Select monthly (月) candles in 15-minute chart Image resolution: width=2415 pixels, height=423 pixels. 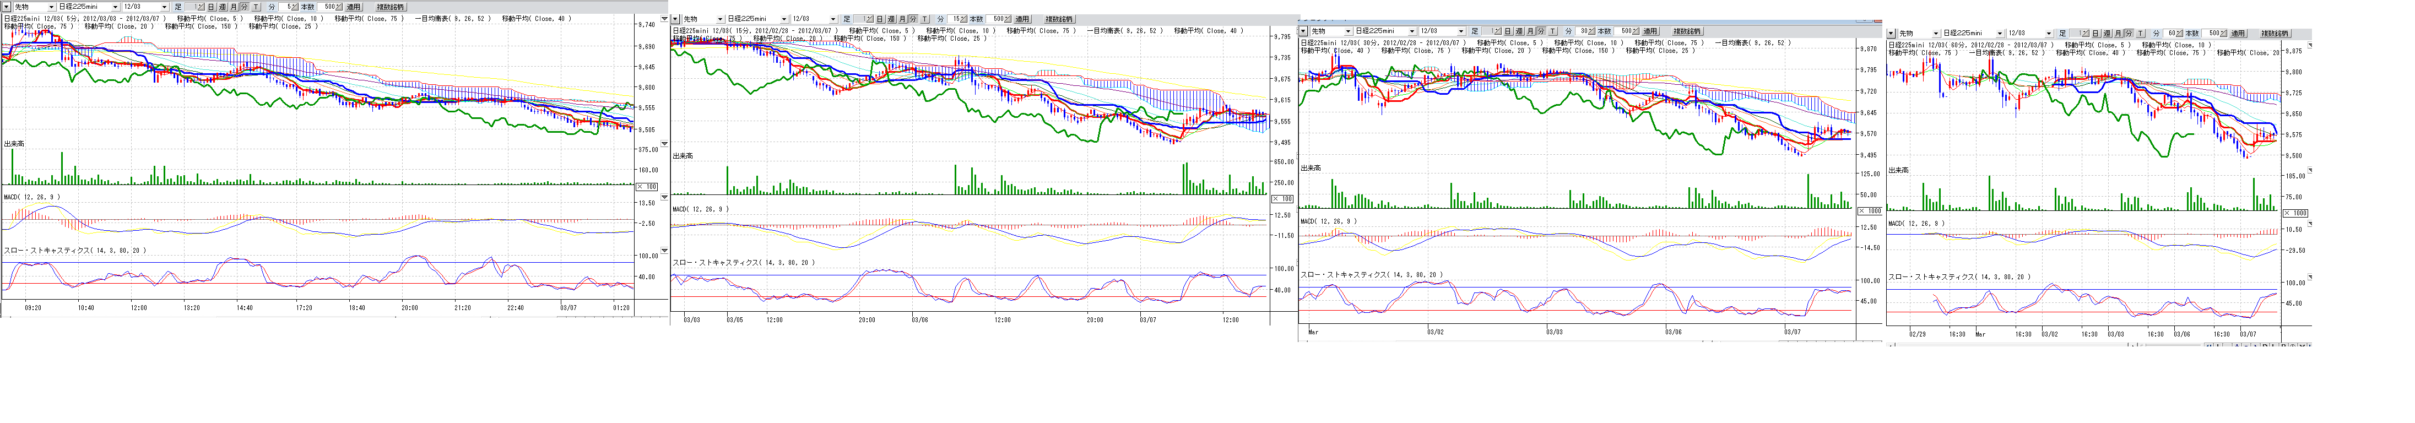pyautogui.click(x=902, y=19)
